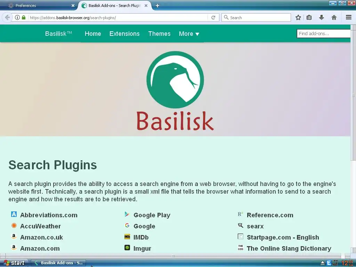Image resolution: width=356 pixels, height=267 pixels.
Task: Click the Abbreviations.com plugin icon
Action: (x=14, y=214)
